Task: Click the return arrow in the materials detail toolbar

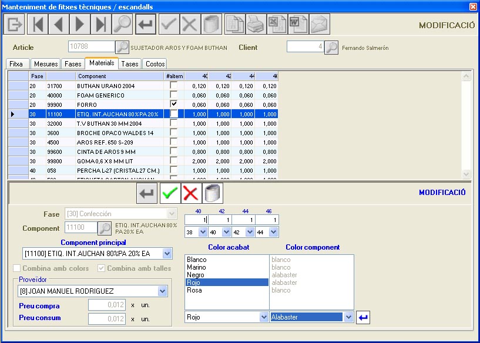Action: coord(147,193)
